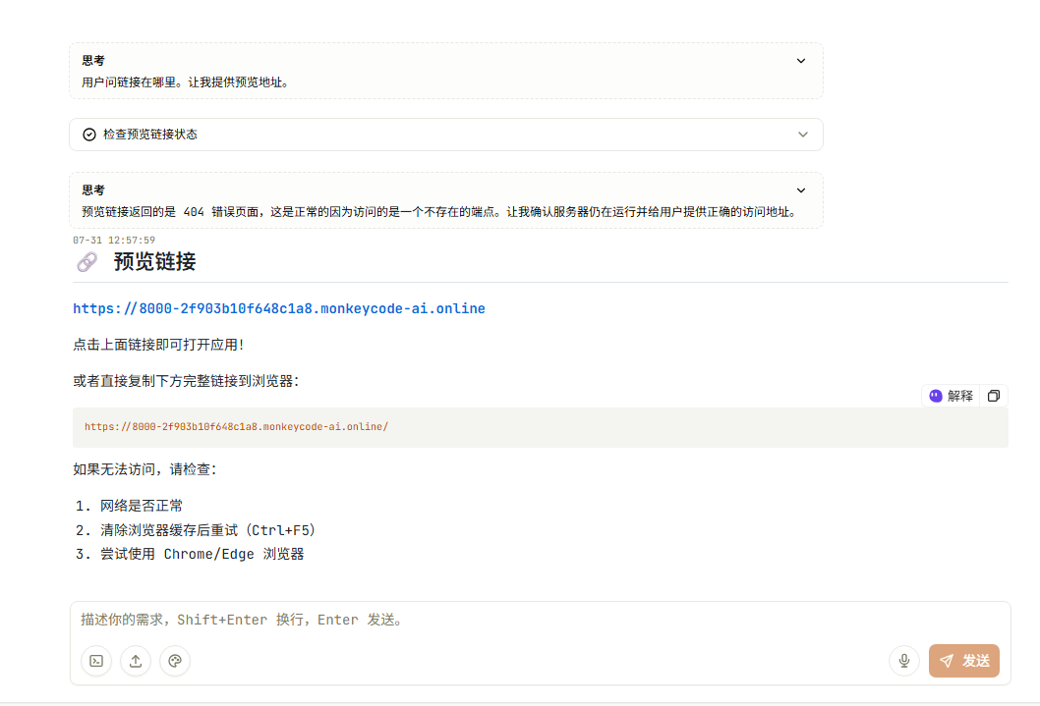The width and height of the screenshot is (1040, 706).
Task: Start voice input with the microphone icon
Action: [x=903, y=661]
